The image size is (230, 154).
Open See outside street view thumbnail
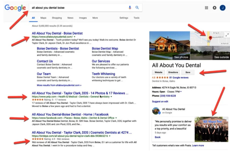click(210, 53)
